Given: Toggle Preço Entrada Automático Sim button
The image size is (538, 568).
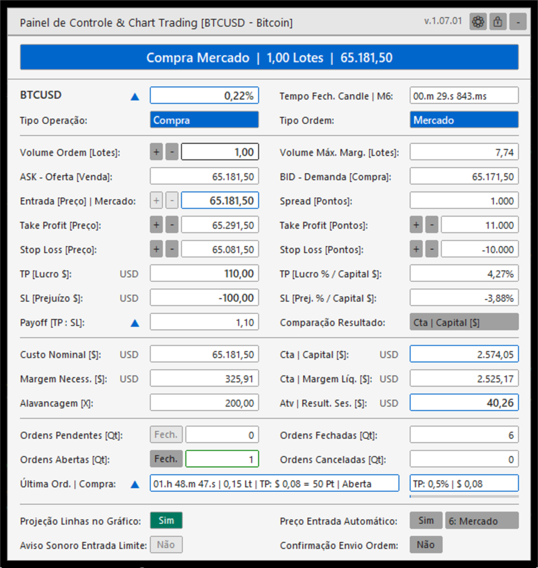Looking at the screenshot, I should coord(426,521).
